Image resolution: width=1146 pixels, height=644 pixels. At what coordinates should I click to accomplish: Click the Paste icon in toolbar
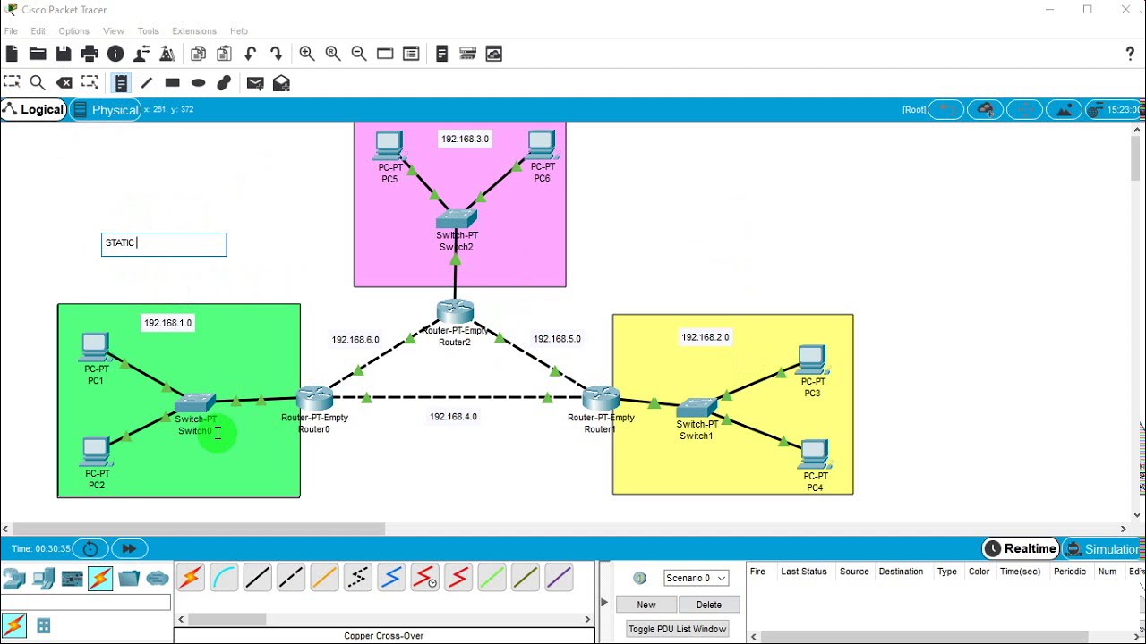click(x=224, y=54)
